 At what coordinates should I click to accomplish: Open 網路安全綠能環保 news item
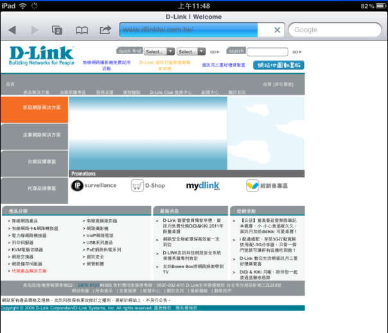(191, 242)
